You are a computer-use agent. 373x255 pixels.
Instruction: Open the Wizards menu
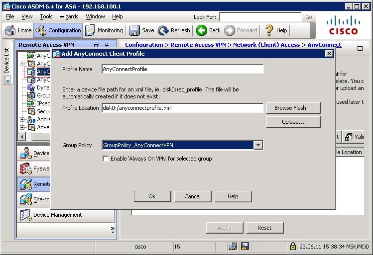click(69, 16)
